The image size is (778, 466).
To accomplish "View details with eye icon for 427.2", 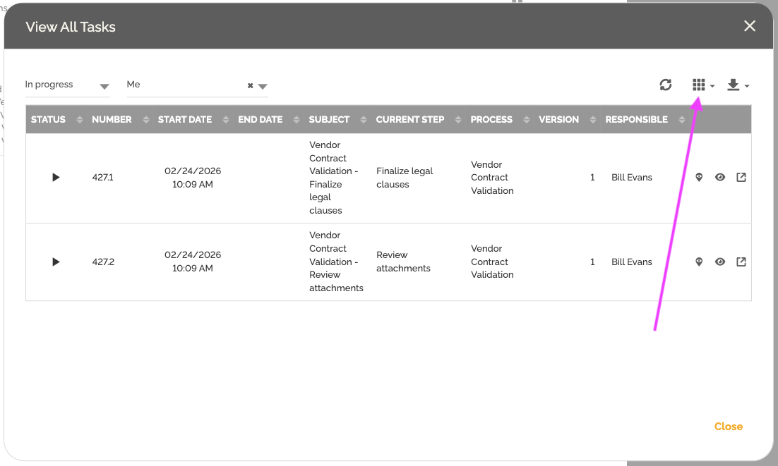I will point(720,262).
